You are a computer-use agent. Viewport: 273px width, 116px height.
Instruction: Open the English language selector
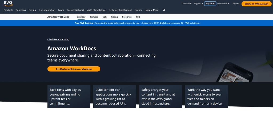click(210, 4)
